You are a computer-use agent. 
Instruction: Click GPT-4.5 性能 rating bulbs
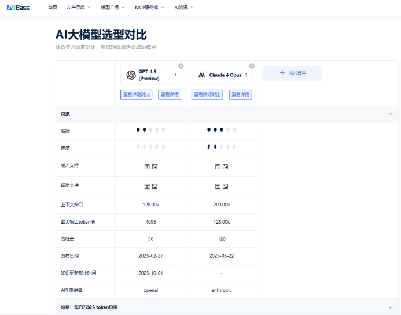150,130
